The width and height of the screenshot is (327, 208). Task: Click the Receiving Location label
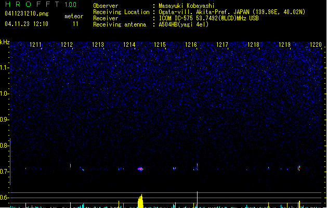pyautogui.click(x=121, y=12)
